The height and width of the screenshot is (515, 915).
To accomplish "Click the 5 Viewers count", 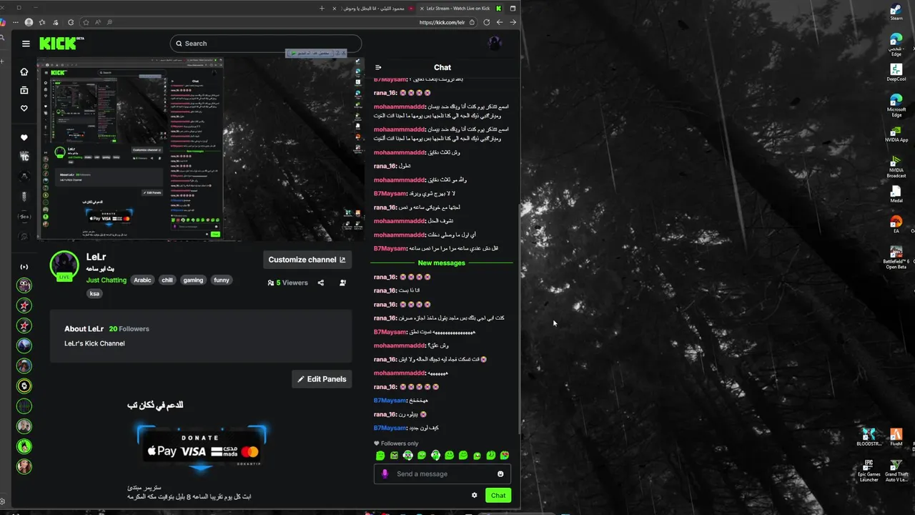I will coord(287,283).
